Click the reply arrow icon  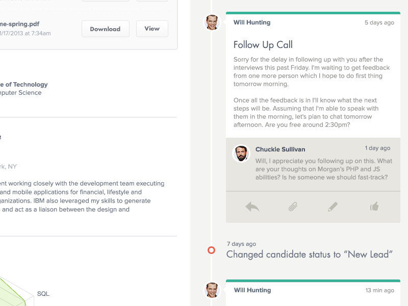(252, 207)
